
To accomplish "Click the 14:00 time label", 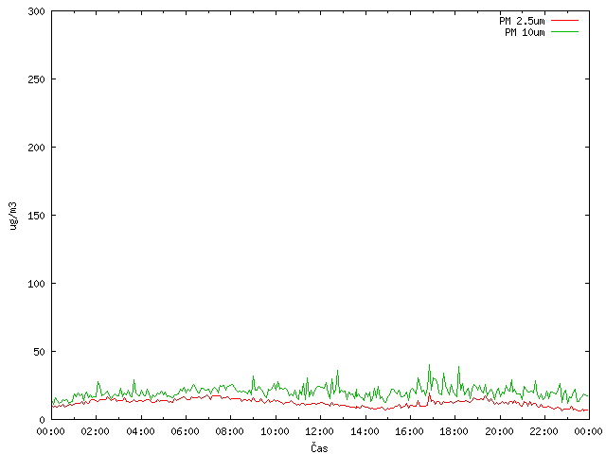I will 365,431.
